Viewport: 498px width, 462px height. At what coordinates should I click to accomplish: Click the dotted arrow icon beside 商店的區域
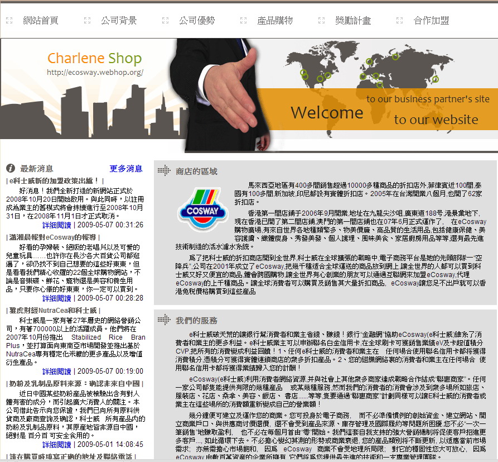tap(164, 171)
